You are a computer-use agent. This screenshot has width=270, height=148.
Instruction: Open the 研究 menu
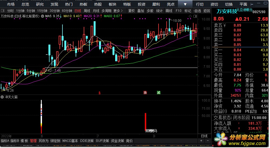40,4
